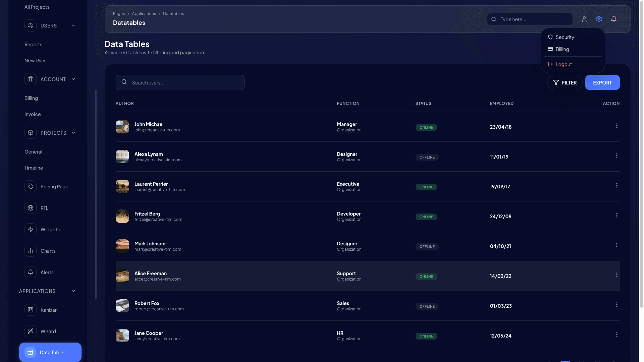The image size is (644, 362).
Task: Open the settings gear in the top bar
Action: tap(599, 19)
